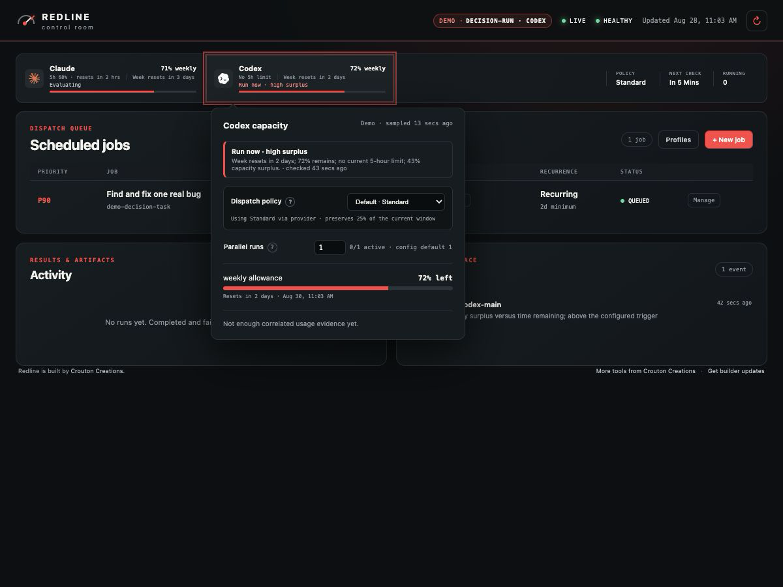
Task: Select the Codex capacity card
Action: [x=299, y=78]
